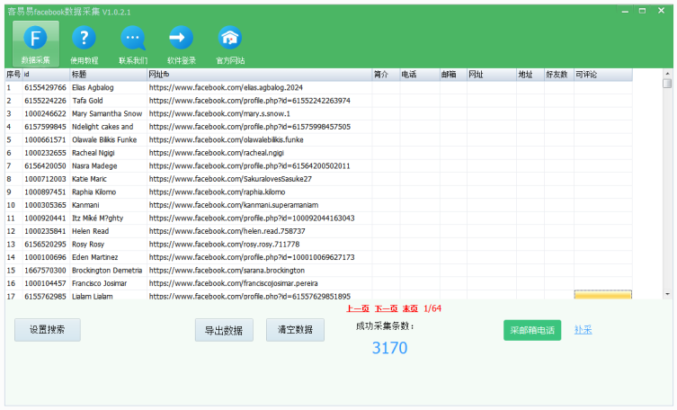
Task: Click the table scrollbar up arrow
Action: [667, 74]
